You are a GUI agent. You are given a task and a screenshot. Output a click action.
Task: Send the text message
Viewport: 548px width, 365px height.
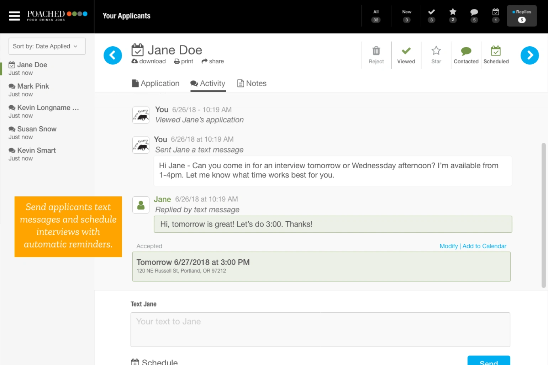[x=489, y=360]
